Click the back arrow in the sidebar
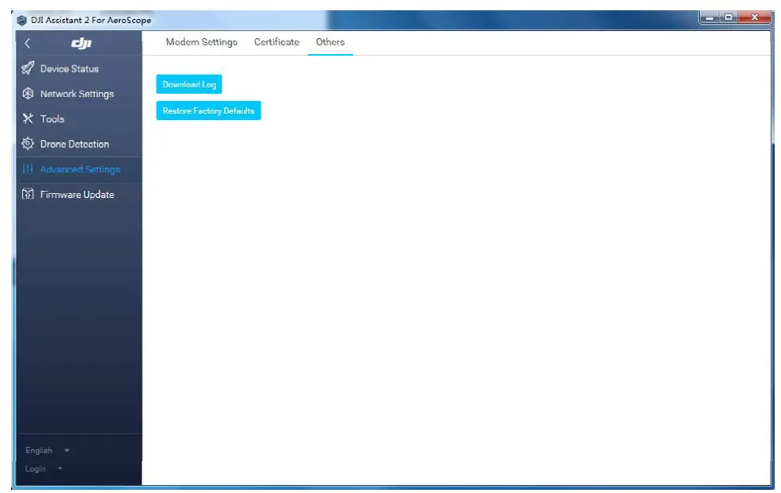The width and height of the screenshot is (781, 493). pyautogui.click(x=27, y=44)
